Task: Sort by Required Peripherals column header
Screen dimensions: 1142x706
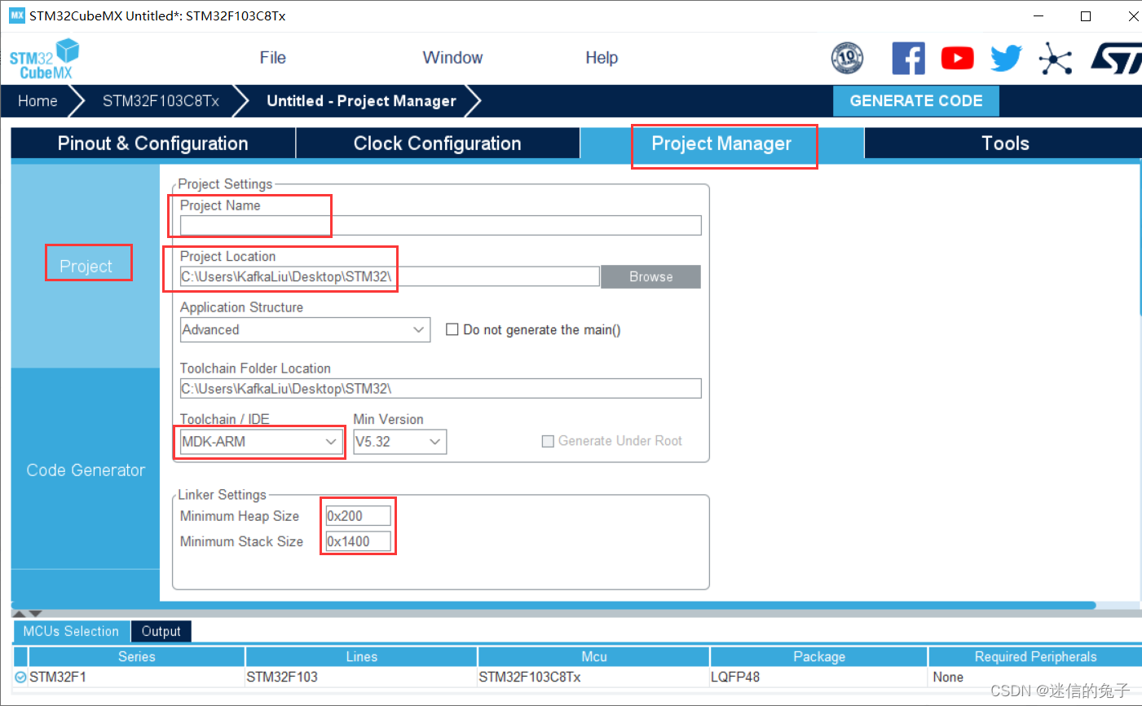Action: tap(1035, 656)
